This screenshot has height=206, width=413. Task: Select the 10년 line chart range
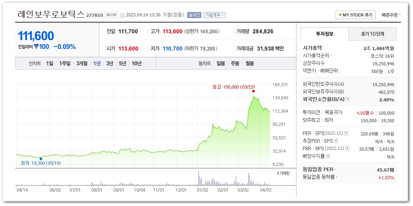point(137,63)
